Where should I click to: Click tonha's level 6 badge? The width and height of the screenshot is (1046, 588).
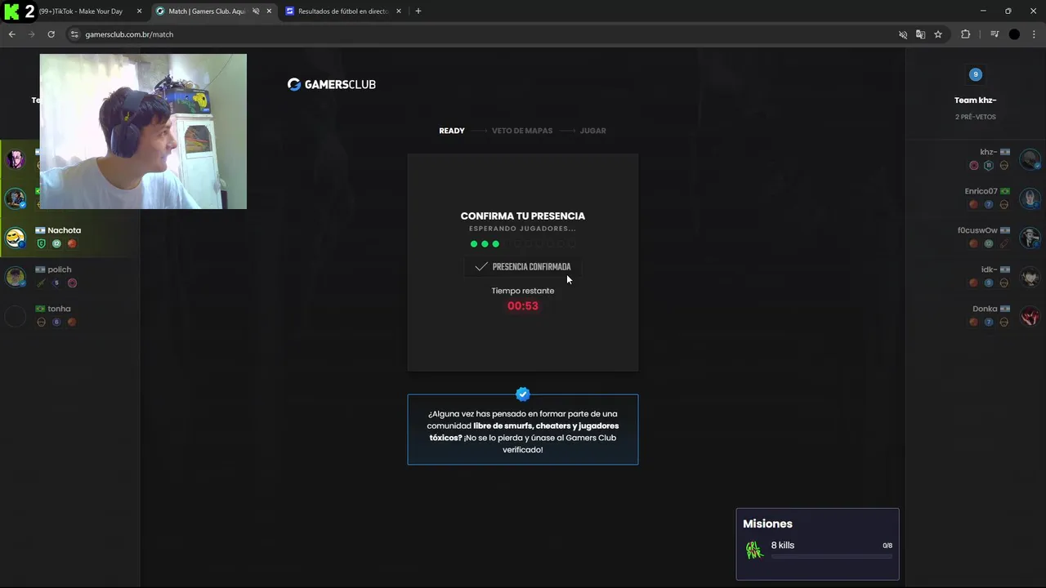[x=56, y=322]
